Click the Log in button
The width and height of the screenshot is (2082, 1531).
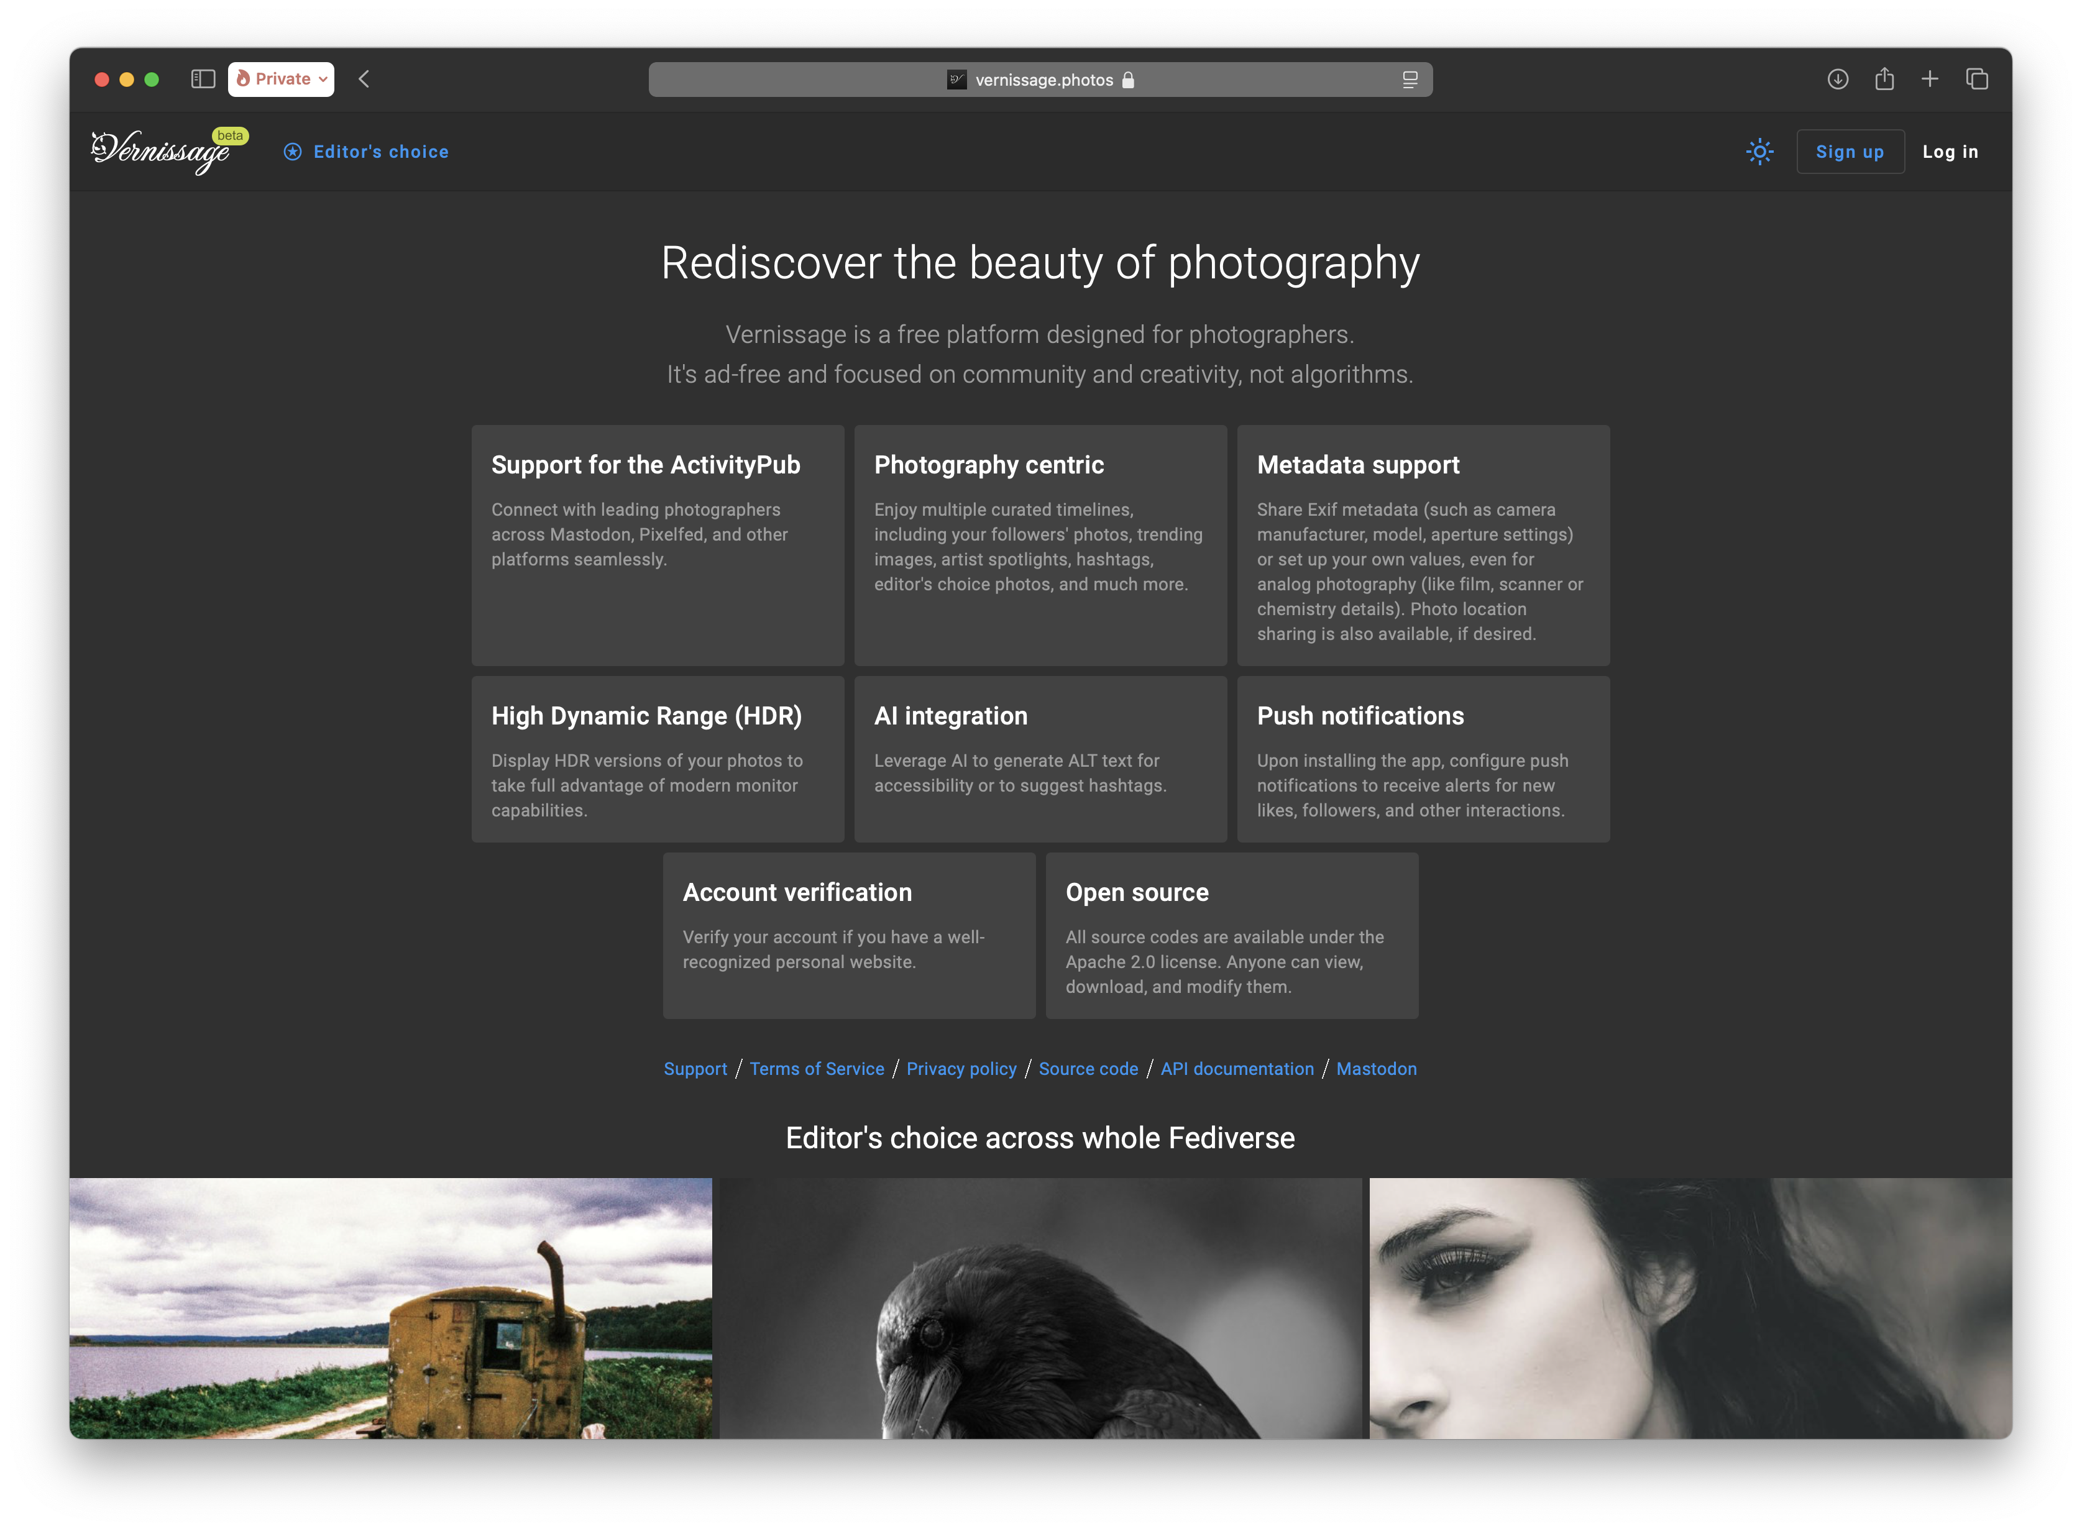point(1950,152)
